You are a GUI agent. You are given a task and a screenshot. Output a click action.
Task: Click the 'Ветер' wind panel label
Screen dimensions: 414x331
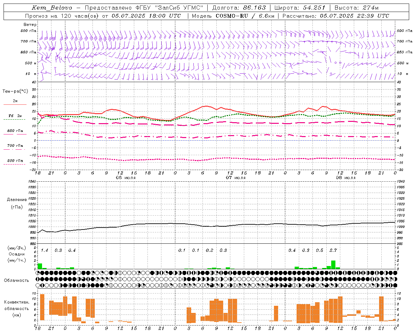click(30, 25)
